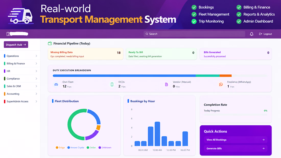The height and width of the screenshot is (158, 281).
Task: Expand the Billing & Finance sidebar chevron
Action: [36, 63]
